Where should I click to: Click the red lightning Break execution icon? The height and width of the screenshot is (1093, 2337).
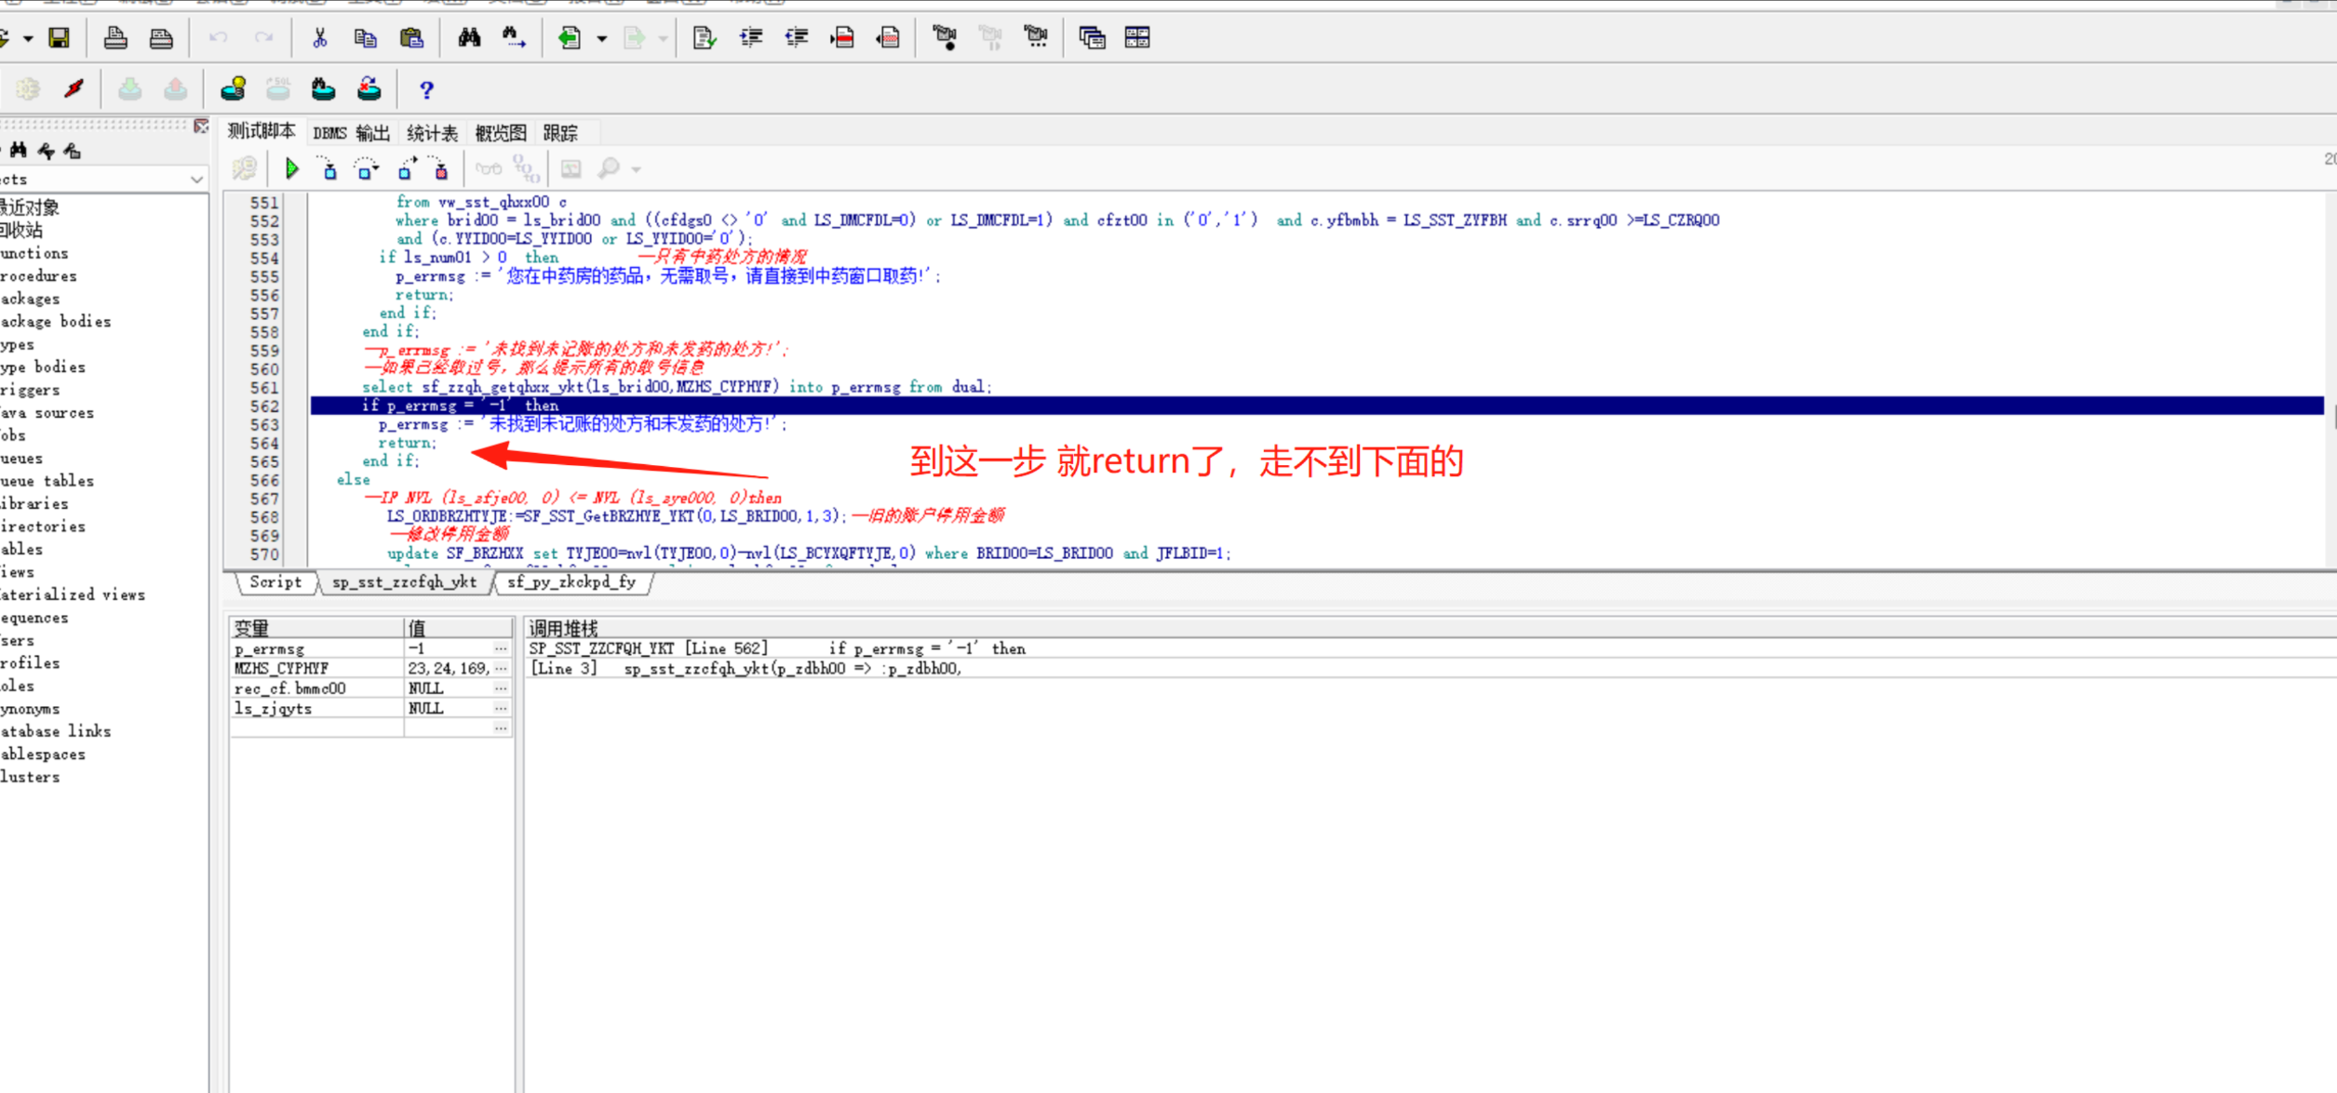[x=74, y=89]
